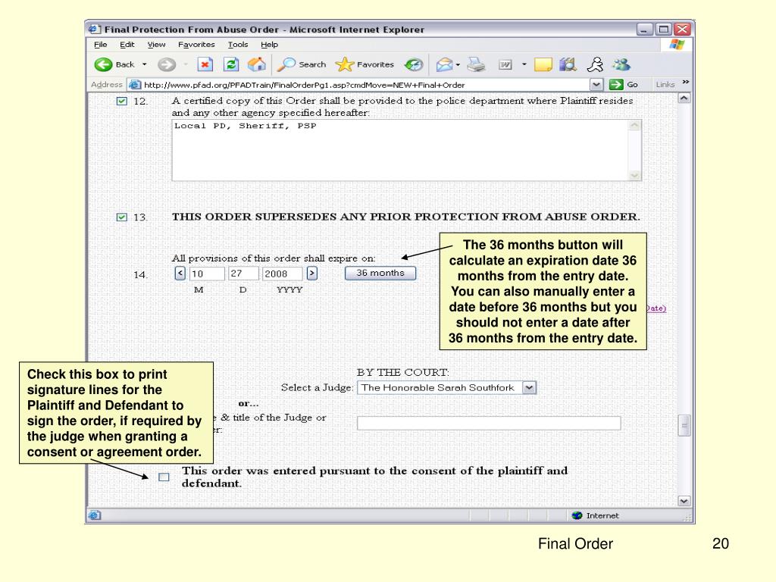Click the page vertical scrollbar thumb
The width and height of the screenshot is (776, 582).
(684, 425)
